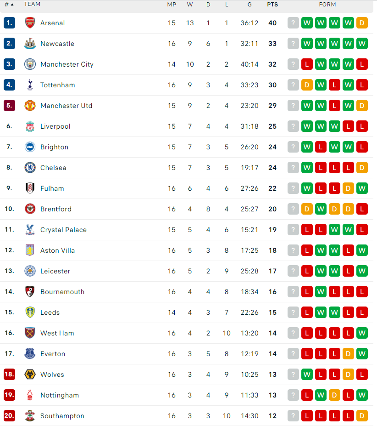Click the West Ham crest icon
This screenshot has width=377, height=426.
pyautogui.click(x=30, y=333)
